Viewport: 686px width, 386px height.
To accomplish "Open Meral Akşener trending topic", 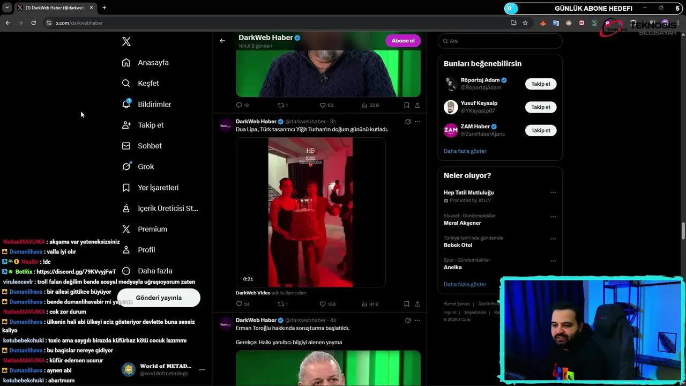I will pos(462,223).
